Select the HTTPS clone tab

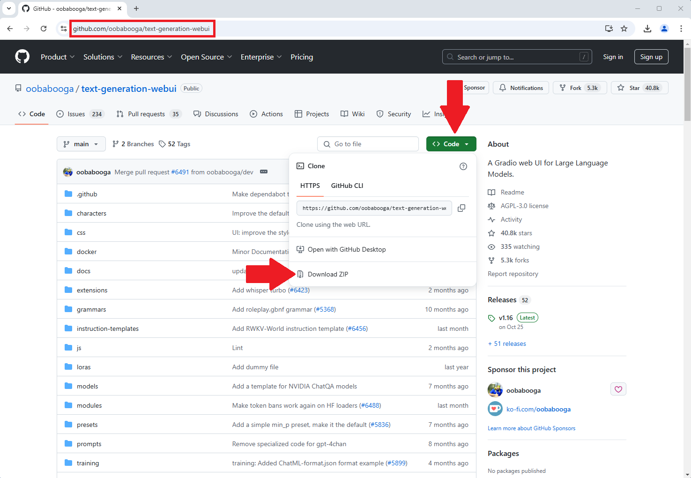310,186
